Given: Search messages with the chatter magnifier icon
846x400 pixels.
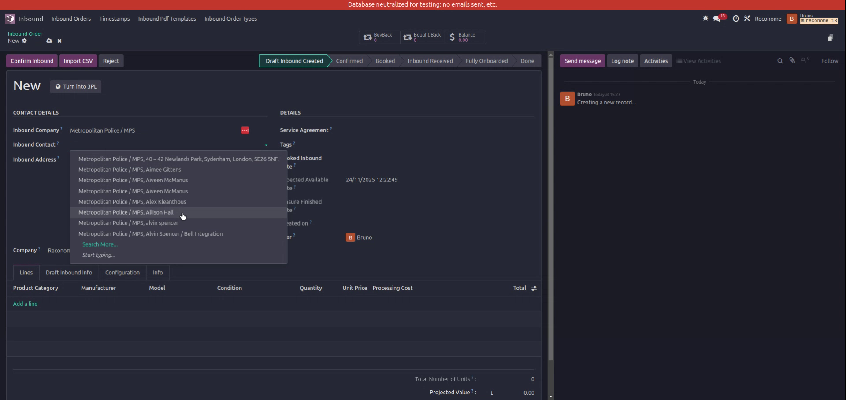Looking at the screenshot, I should click(x=780, y=60).
